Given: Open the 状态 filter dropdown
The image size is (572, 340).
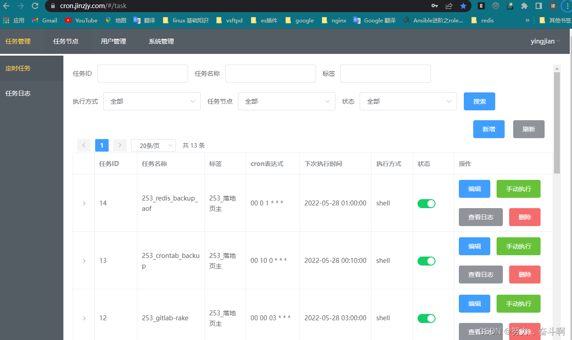Looking at the screenshot, I should 408,101.
